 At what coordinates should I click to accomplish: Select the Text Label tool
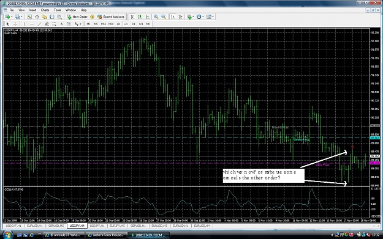point(69,24)
